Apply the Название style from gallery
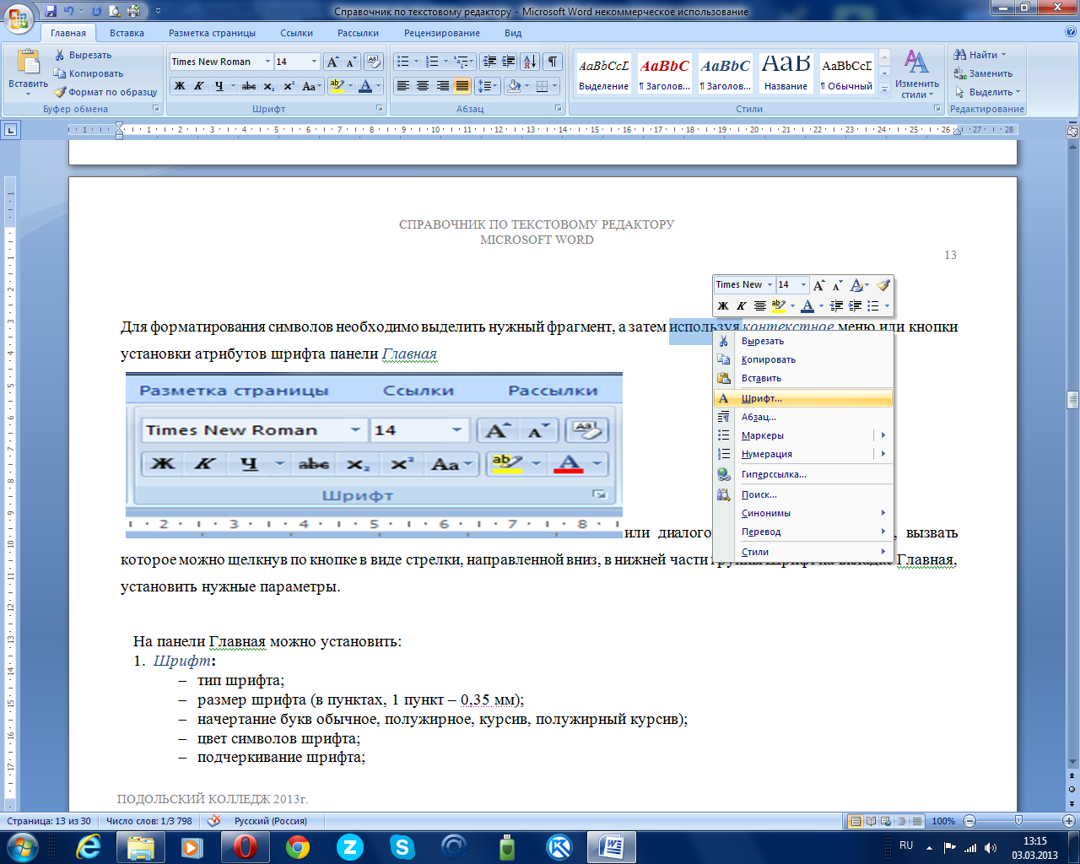This screenshot has height=864, width=1080. point(786,73)
